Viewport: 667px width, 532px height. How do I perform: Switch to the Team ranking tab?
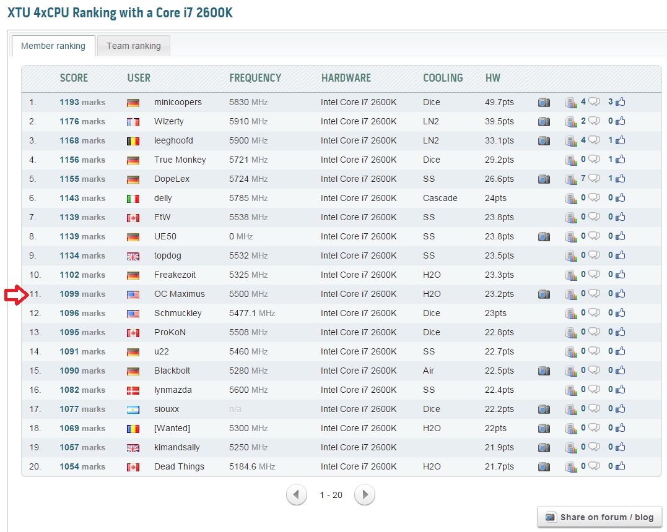click(133, 46)
